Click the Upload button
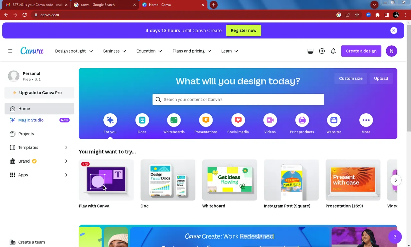The image size is (411, 247). coord(381,78)
